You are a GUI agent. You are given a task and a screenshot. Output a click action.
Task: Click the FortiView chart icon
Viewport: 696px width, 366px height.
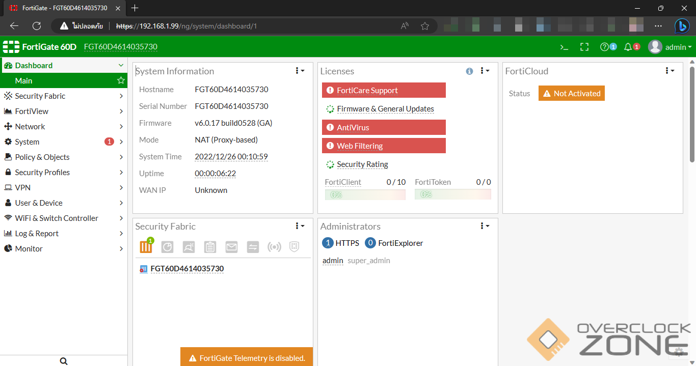point(8,111)
